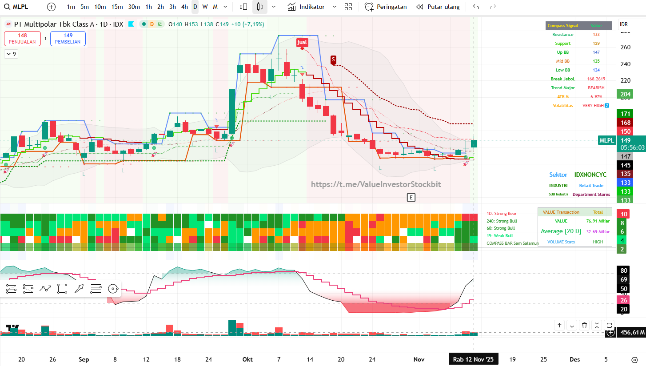Click the 1D: Strong Bear label
This screenshot has width=646, height=366.
pos(502,214)
